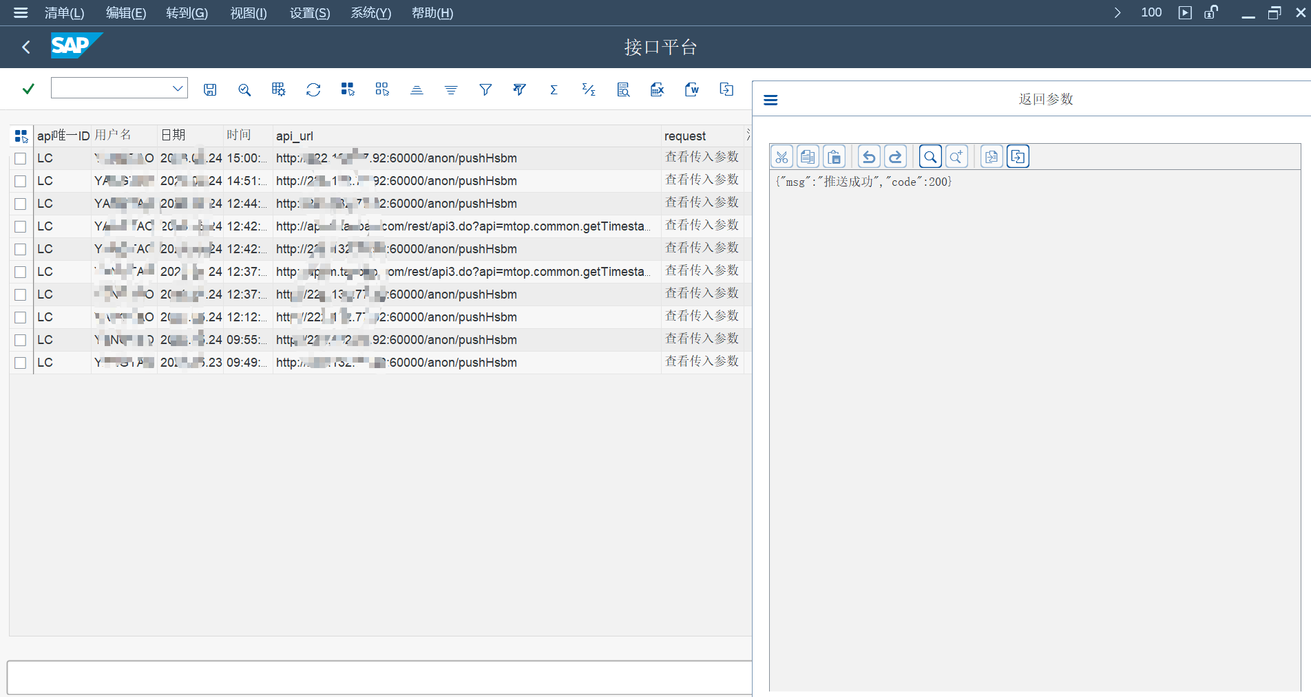Tick the checkbox for the 12:44 row

21,204
